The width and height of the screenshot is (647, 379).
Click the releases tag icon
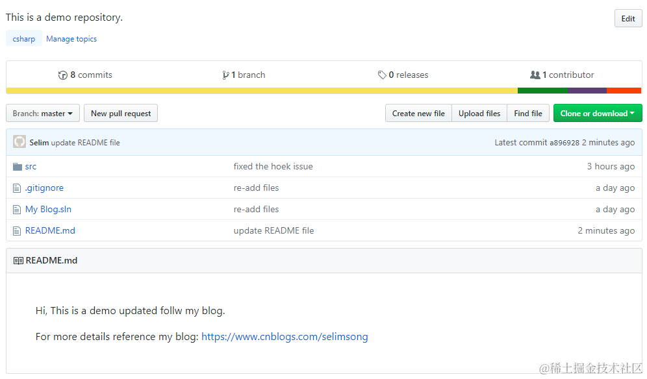tap(382, 75)
